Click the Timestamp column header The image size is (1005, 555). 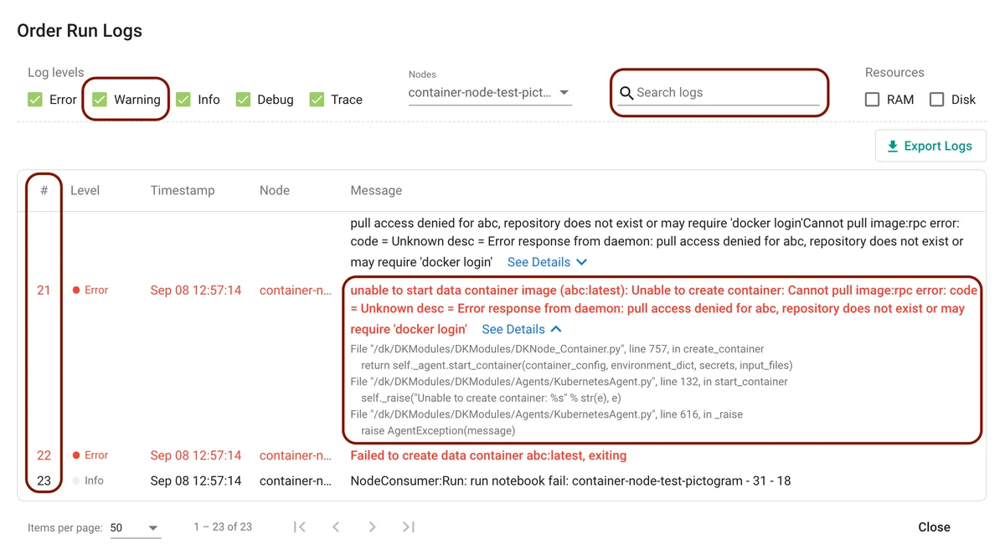click(183, 190)
